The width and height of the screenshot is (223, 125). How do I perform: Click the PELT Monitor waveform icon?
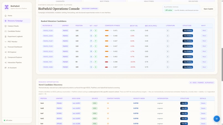(6, 42)
